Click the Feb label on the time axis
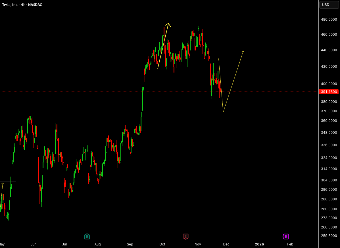The height and width of the screenshot is (248, 340). point(290,244)
